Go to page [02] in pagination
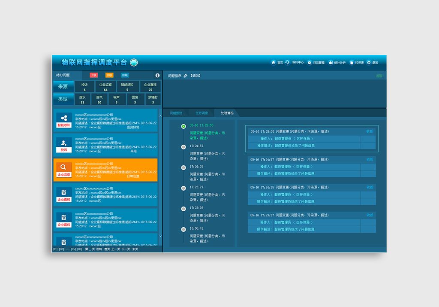Screen dimensions: 439x307 point(61,249)
